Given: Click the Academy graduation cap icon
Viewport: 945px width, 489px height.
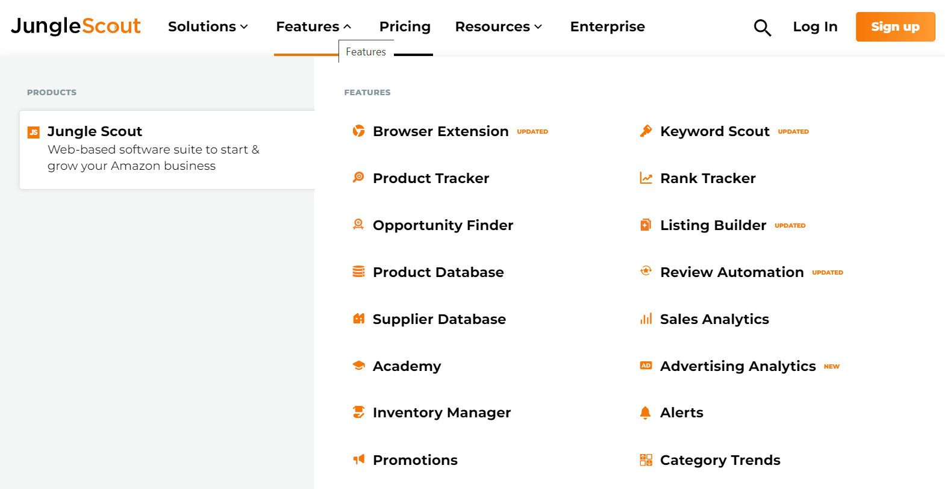Looking at the screenshot, I should (x=358, y=366).
